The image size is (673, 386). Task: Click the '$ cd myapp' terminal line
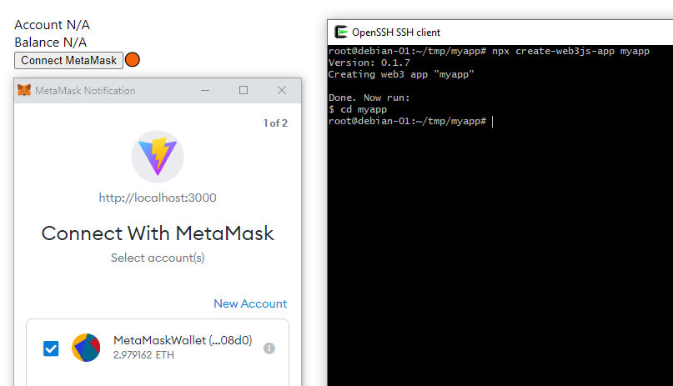pos(358,109)
